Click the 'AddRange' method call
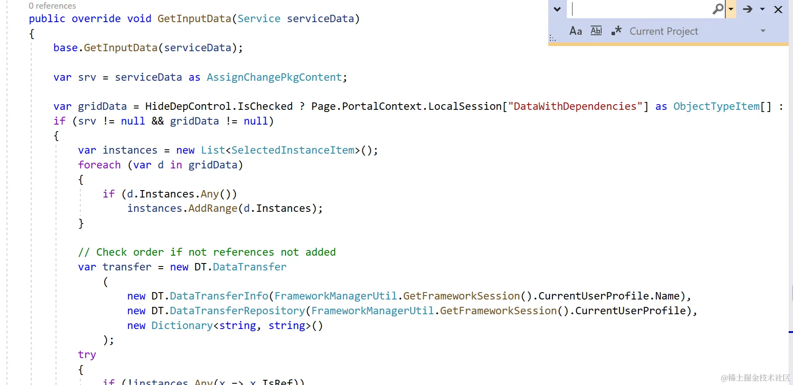793x385 pixels. coord(213,208)
